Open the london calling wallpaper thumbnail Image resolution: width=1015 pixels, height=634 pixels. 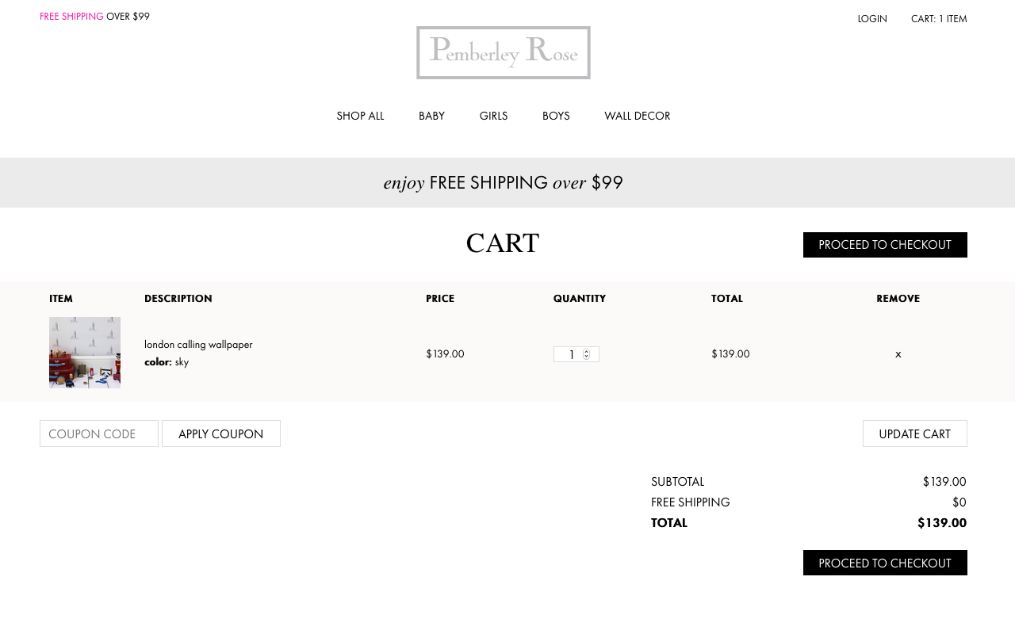coord(85,353)
